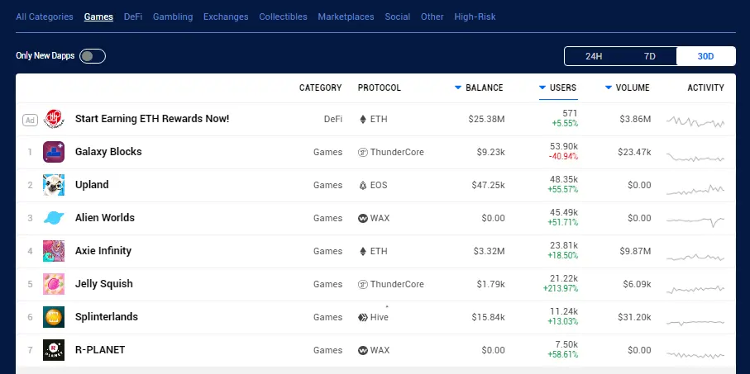Click the red logo of the ETH Rewards ad
The image size is (750, 374).
[x=54, y=119]
